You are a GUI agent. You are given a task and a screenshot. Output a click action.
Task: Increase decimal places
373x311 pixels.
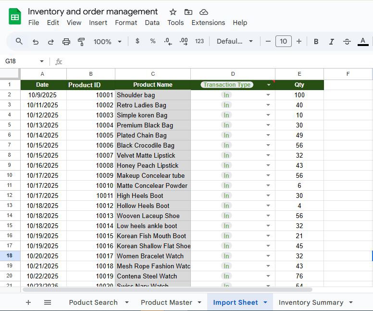click(x=184, y=42)
